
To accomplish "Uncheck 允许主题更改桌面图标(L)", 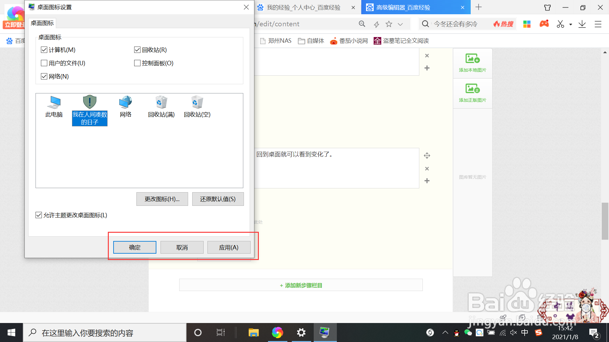I will point(39,215).
